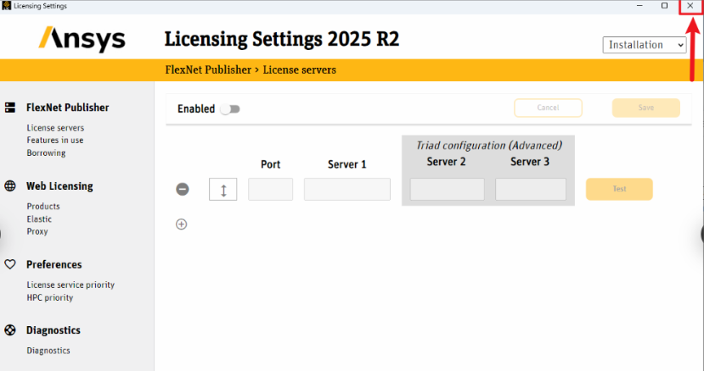This screenshot has width=704, height=371.
Task: Open License servers page
Action: point(55,128)
